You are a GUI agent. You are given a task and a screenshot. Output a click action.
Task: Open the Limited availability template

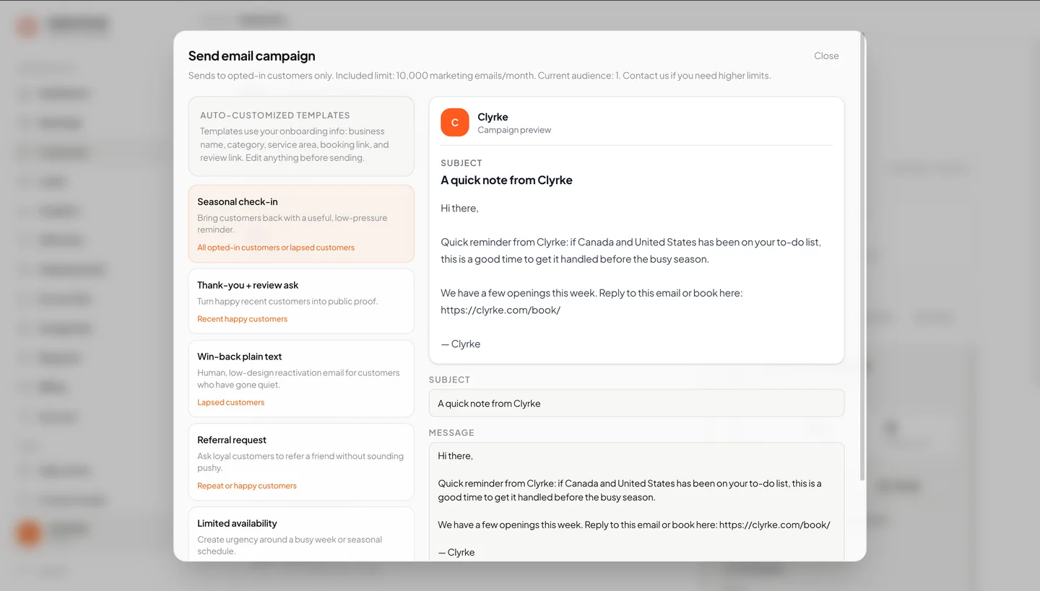[x=301, y=534]
